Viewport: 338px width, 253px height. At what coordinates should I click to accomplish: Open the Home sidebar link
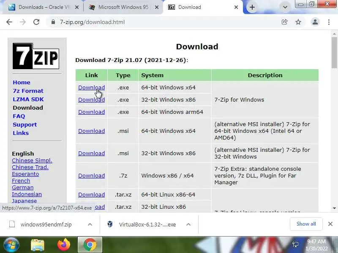(x=22, y=82)
